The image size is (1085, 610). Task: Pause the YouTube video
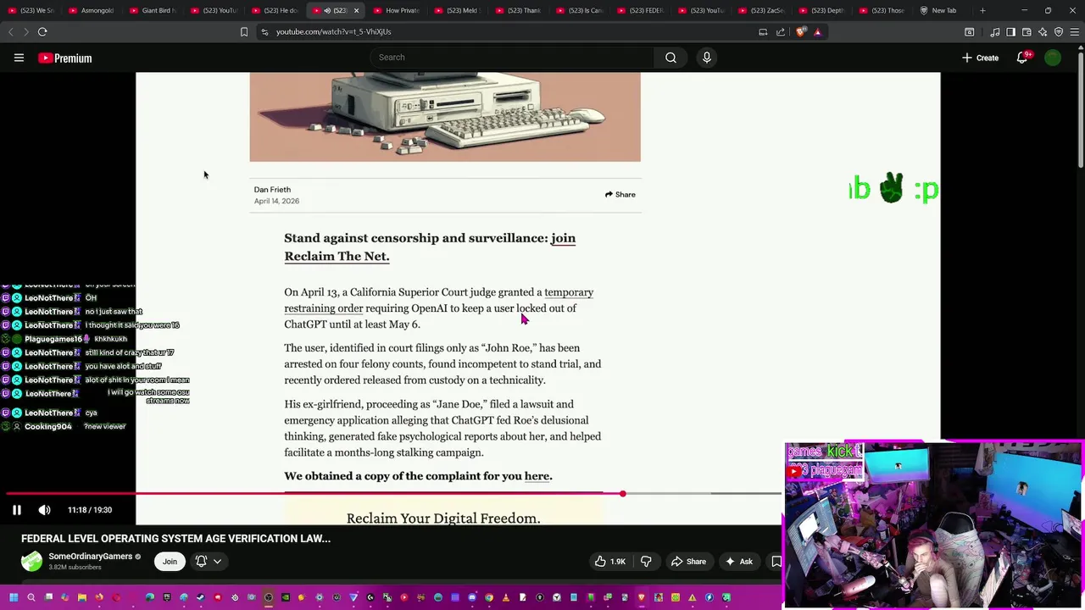pos(16,510)
